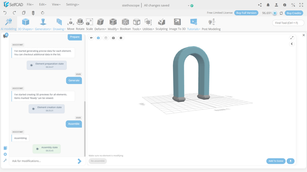Click the Prepare chat button
Screen dimensions: 307x172
click(75, 37)
